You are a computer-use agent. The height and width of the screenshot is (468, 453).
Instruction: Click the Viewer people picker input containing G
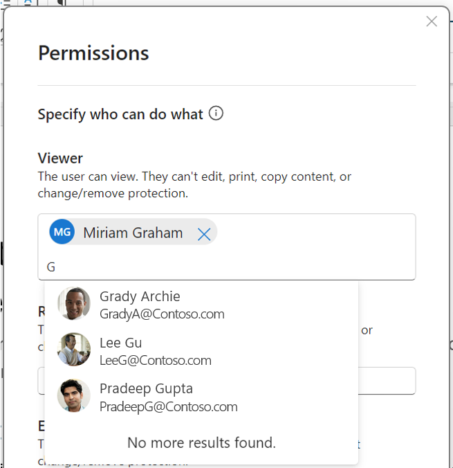click(228, 267)
